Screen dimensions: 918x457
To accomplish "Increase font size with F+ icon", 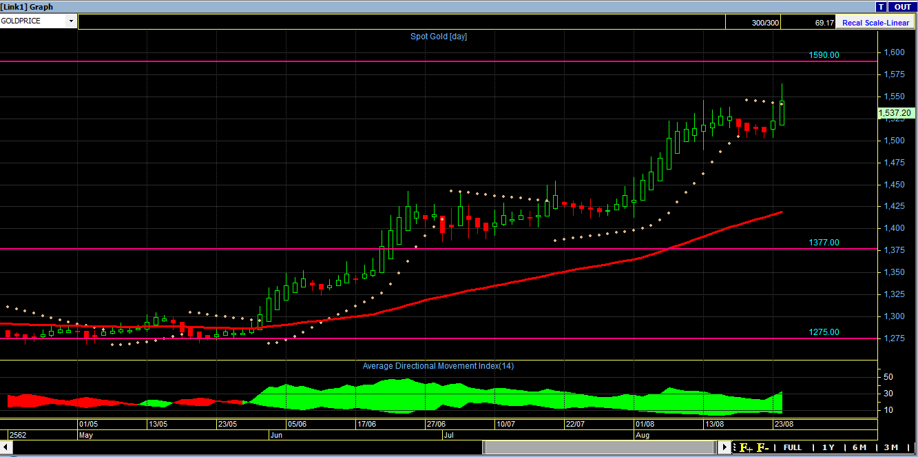I will click(x=747, y=447).
